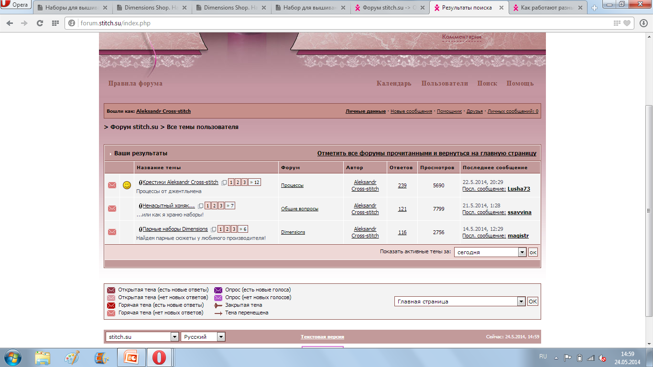Open the Speed Dial grid icon

pos(55,23)
